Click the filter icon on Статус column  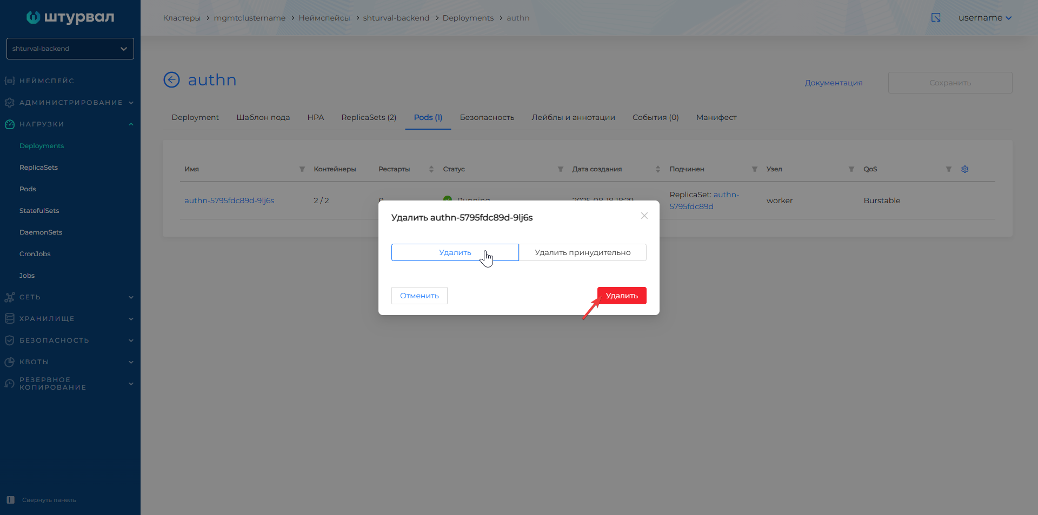[x=561, y=169]
